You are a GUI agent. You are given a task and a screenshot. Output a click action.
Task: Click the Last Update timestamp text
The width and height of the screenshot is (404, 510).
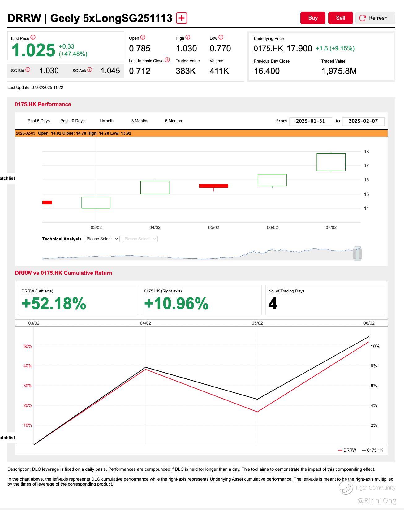(35, 88)
